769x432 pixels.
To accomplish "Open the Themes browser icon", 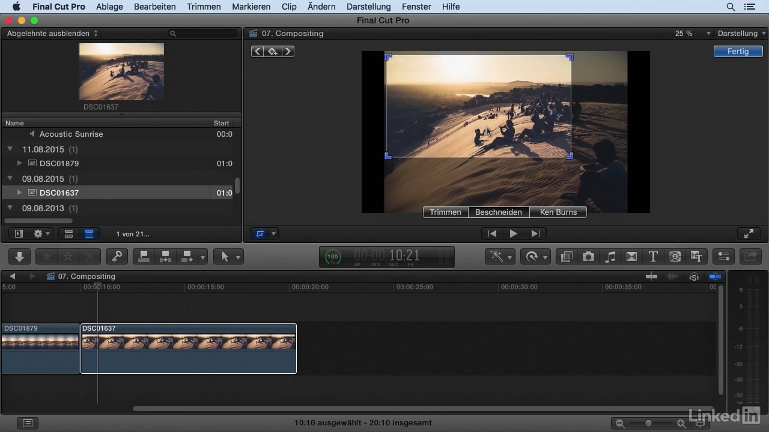I will pos(696,257).
